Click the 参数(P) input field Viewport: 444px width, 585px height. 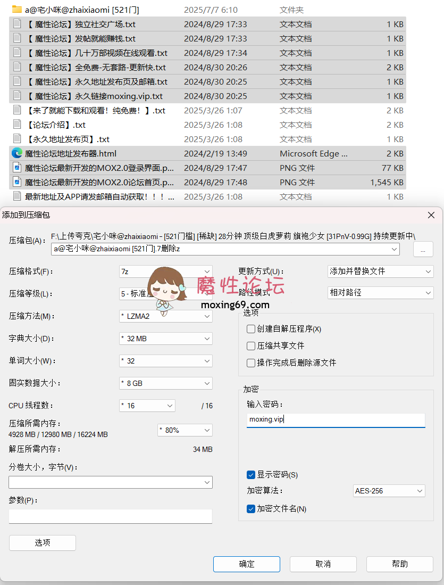point(111,516)
